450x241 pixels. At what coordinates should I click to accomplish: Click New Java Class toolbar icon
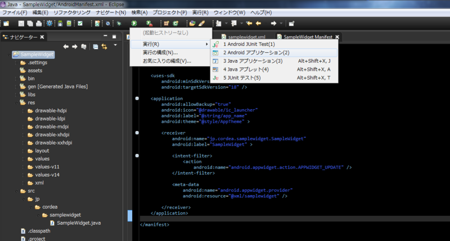coord(175,24)
